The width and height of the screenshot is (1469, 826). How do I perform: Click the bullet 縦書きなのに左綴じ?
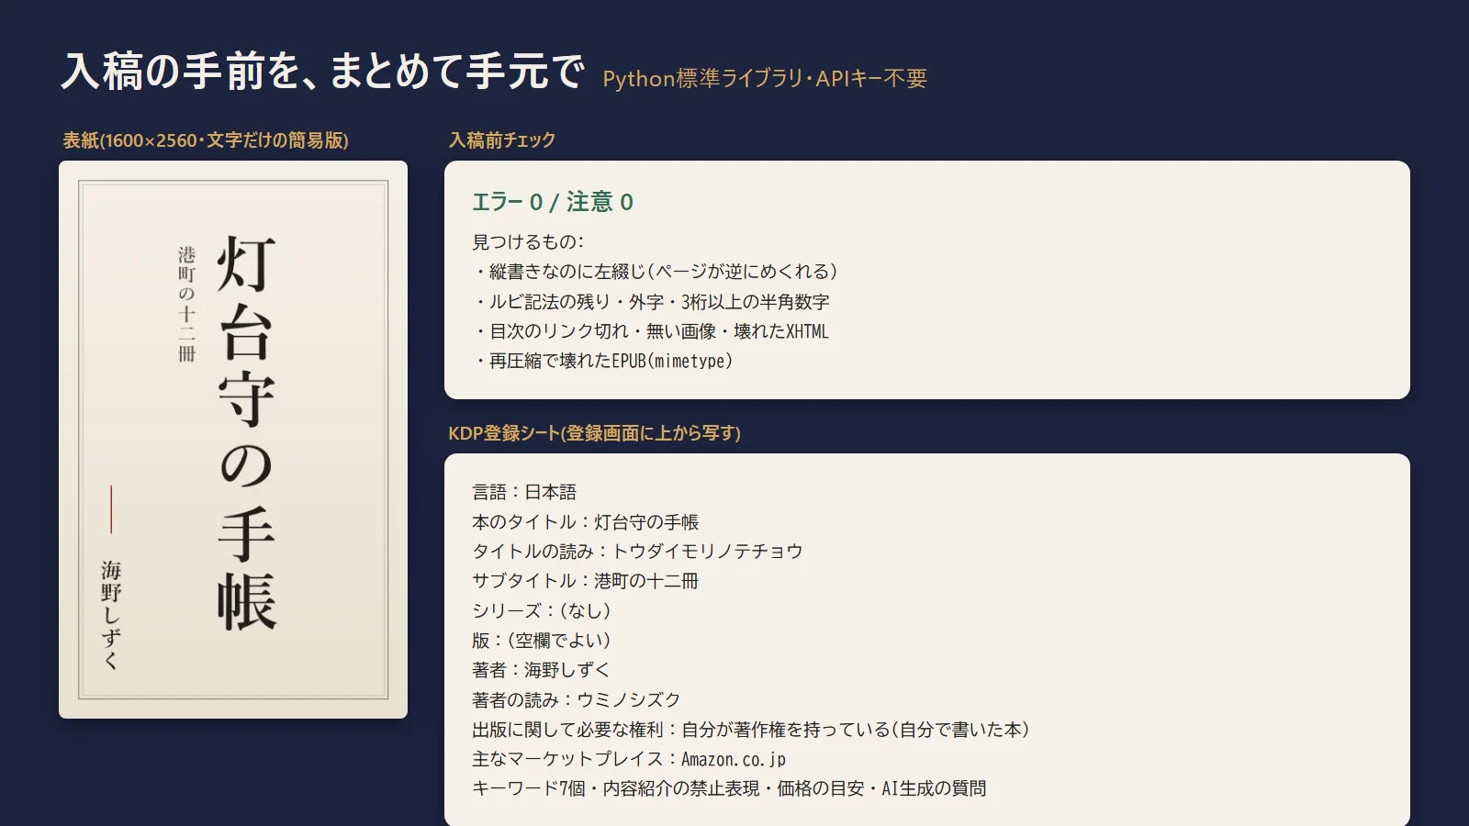[x=655, y=272]
